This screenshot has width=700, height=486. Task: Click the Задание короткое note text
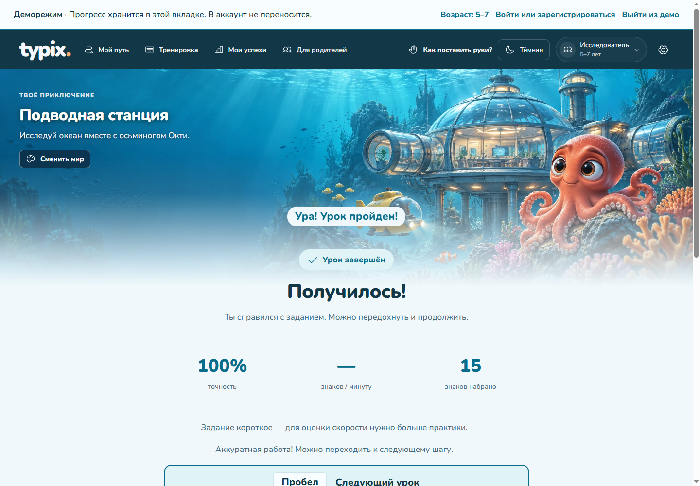pyautogui.click(x=334, y=428)
